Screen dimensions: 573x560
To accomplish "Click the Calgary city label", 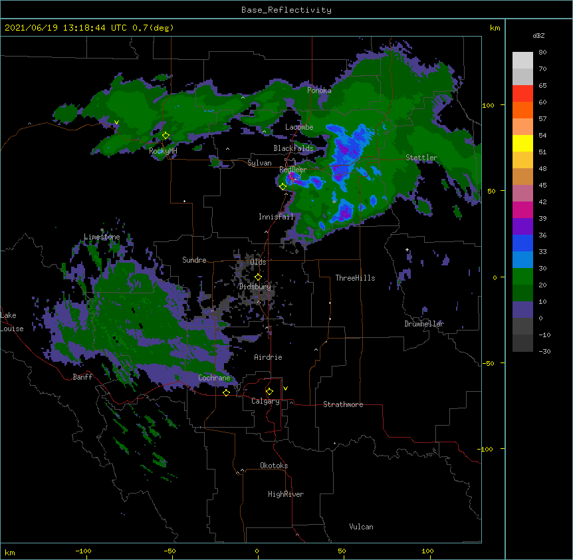I will [x=266, y=401].
